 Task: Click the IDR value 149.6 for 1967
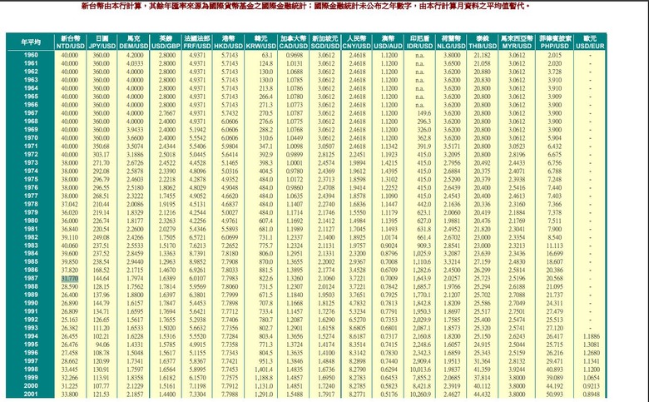coord(424,113)
